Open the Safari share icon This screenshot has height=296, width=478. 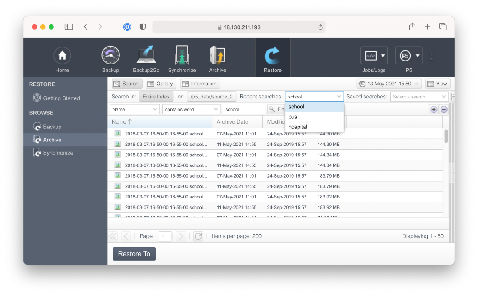click(412, 27)
